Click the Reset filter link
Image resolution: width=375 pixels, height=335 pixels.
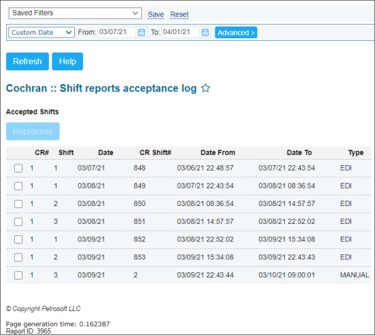pyautogui.click(x=179, y=14)
